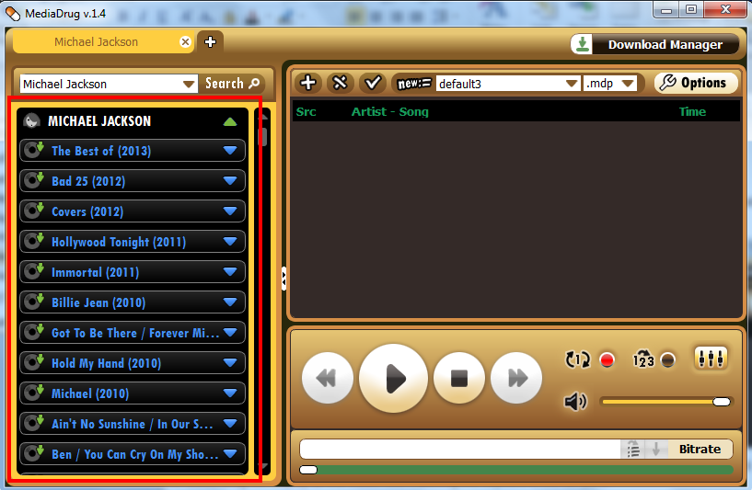Toggle the red repeat indicator light

pos(607,359)
